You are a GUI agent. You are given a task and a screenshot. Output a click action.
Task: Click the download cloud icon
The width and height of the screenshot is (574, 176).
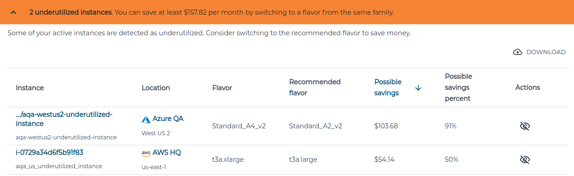coord(518,52)
